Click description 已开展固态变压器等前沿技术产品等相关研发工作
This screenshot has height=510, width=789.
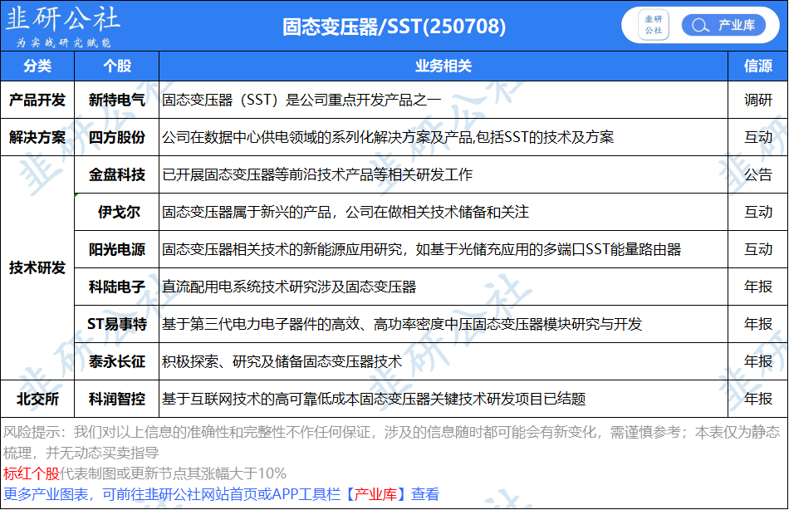317,174
